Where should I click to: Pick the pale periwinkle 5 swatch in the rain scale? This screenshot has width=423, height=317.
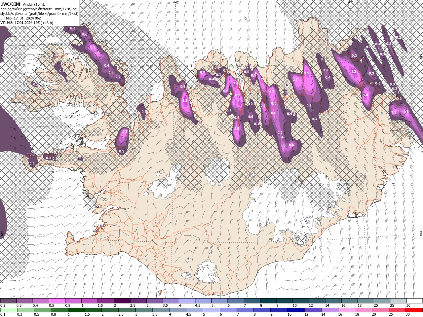coord(211,310)
